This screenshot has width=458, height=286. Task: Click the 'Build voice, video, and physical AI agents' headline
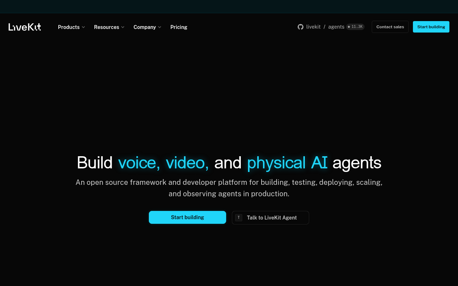pyautogui.click(x=229, y=163)
